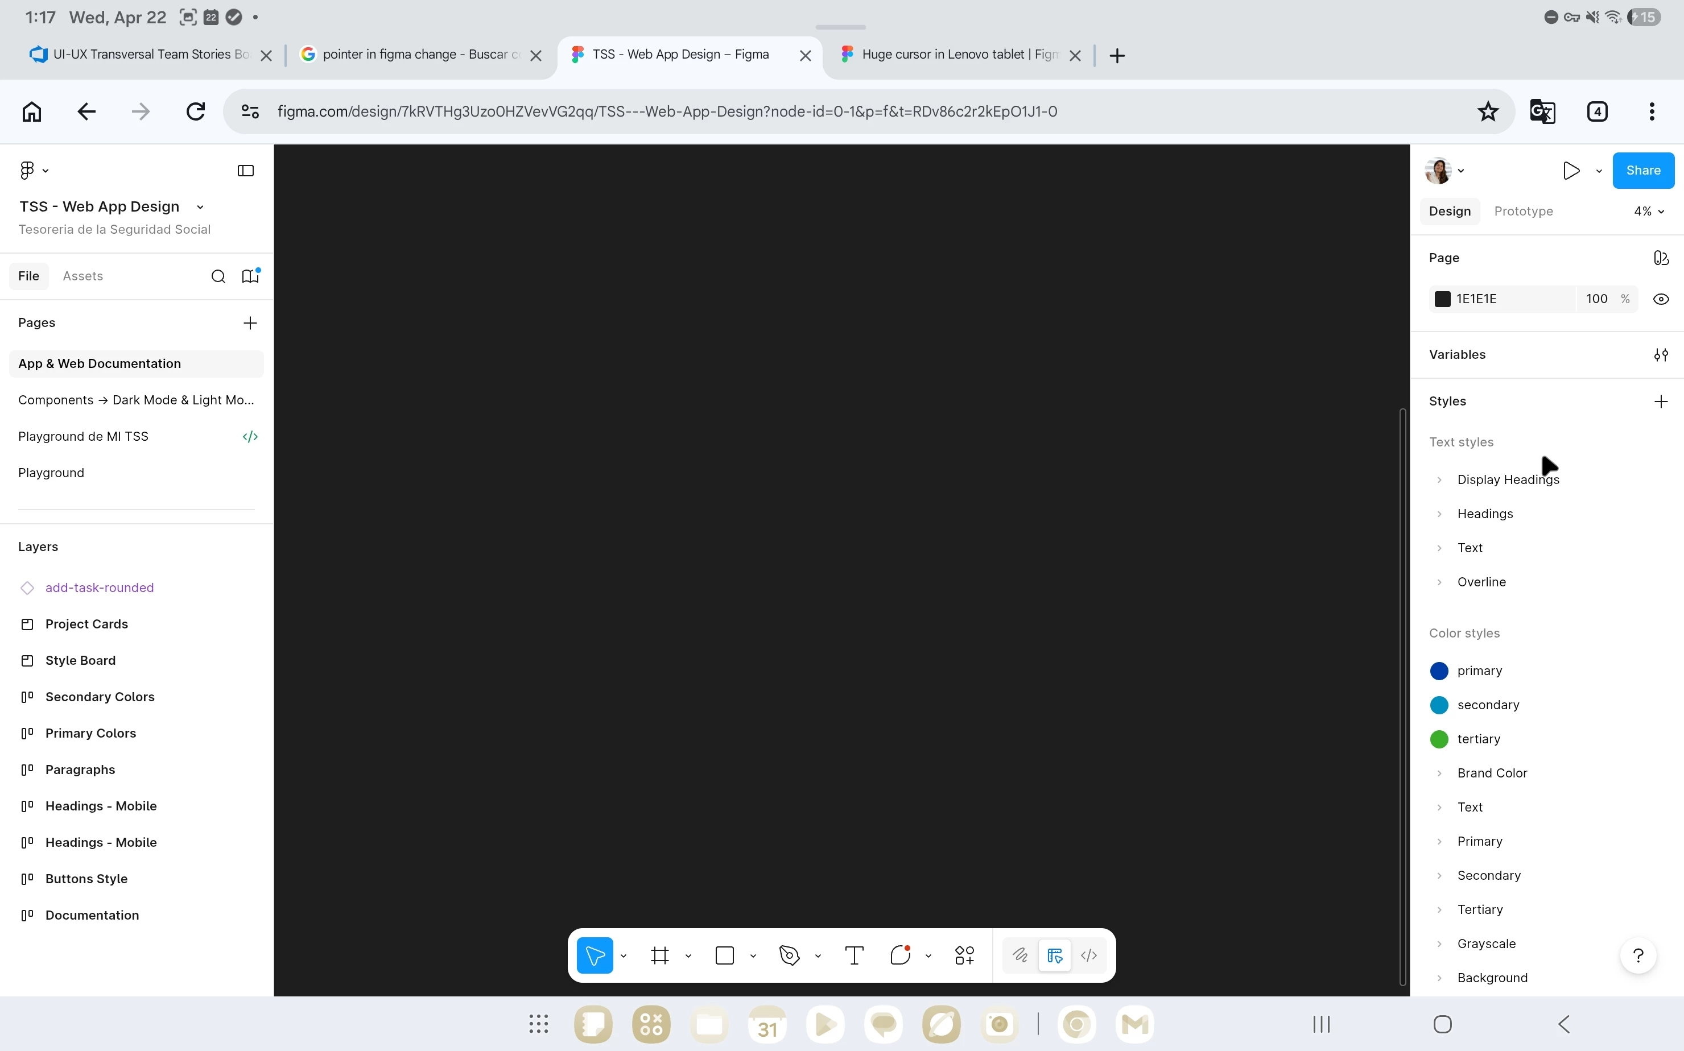
Task: Toggle the left sidebar panel collapse
Action: coord(245,171)
